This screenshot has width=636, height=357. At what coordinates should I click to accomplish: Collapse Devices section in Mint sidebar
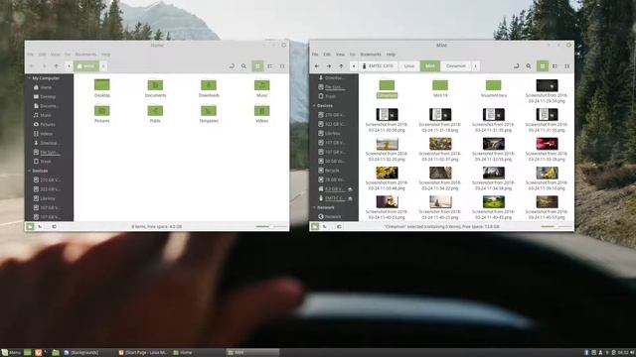pyautogui.click(x=314, y=106)
